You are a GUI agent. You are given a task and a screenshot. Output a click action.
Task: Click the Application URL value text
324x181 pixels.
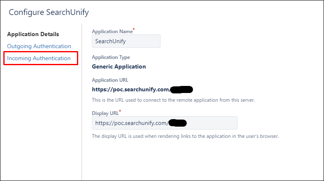(142, 90)
